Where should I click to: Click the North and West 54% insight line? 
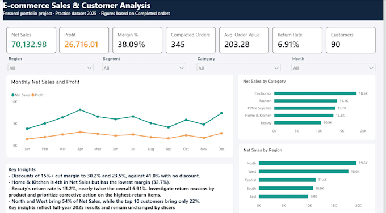click(104, 201)
